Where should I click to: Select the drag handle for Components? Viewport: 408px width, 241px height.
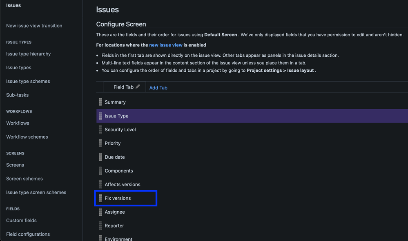click(100, 170)
